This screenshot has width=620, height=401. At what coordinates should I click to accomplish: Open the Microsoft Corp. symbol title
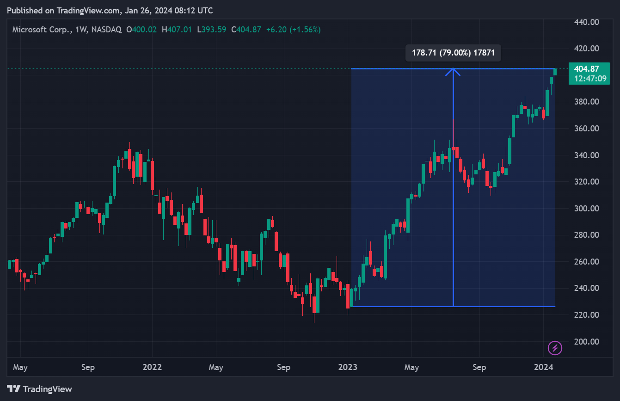[42, 30]
